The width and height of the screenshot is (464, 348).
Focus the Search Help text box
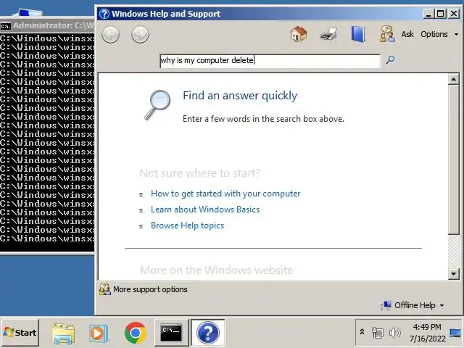point(270,61)
